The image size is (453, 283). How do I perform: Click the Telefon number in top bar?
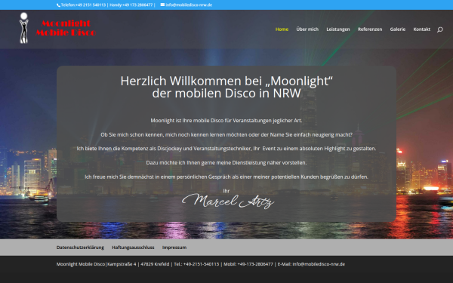coord(91,5)
